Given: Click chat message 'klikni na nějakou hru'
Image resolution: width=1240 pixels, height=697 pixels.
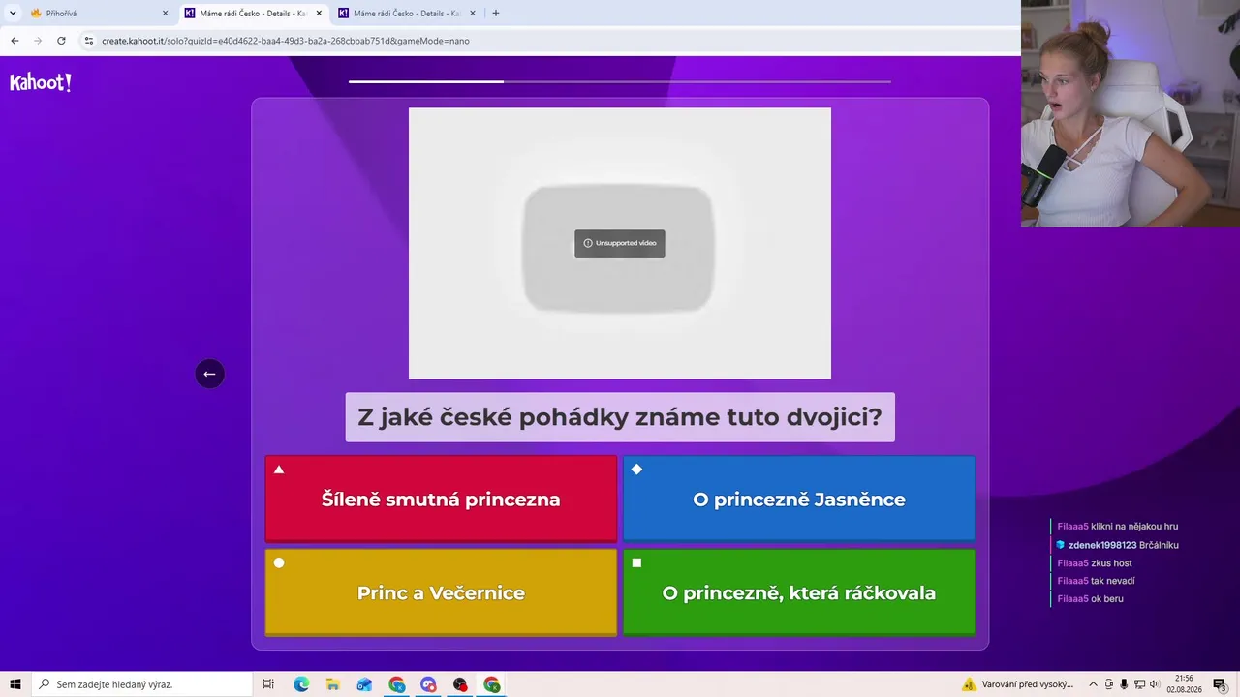Looking at the screenshot, I should [x=1134, y=527].
